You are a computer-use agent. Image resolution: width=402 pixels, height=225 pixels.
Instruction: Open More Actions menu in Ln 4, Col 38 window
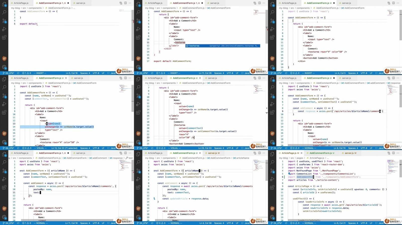click(x=264, y=153)
